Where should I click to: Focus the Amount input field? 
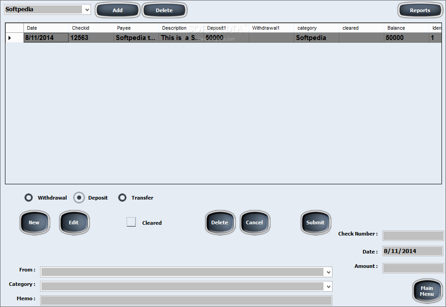pyautogui.click(x=413, y=268)
